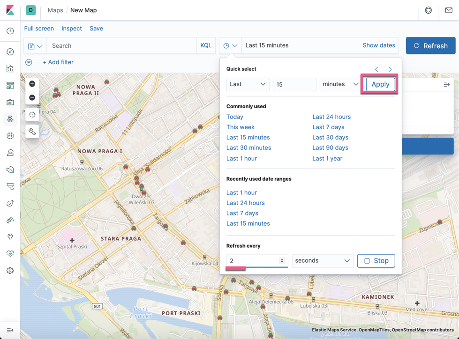Click the Refresh button
459x339 pixels.
click(430, 45)
